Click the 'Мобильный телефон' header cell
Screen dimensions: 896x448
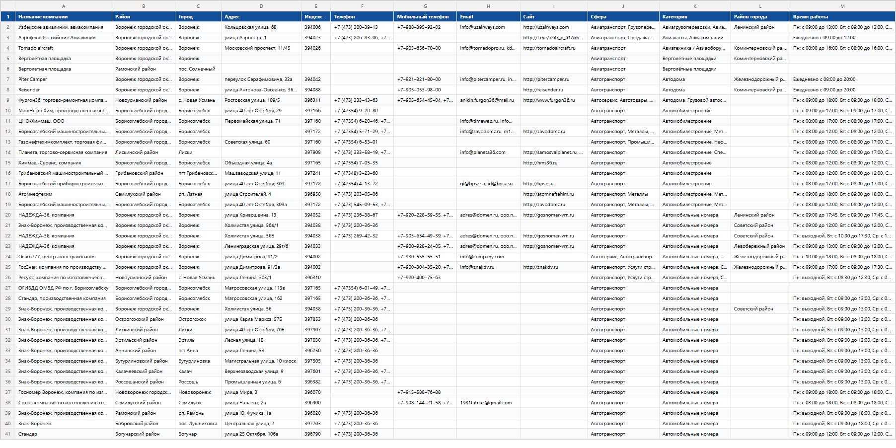coord(425,16)
